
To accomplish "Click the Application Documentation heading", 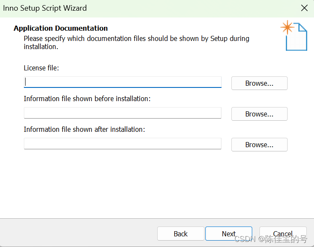I will (60, 28).
